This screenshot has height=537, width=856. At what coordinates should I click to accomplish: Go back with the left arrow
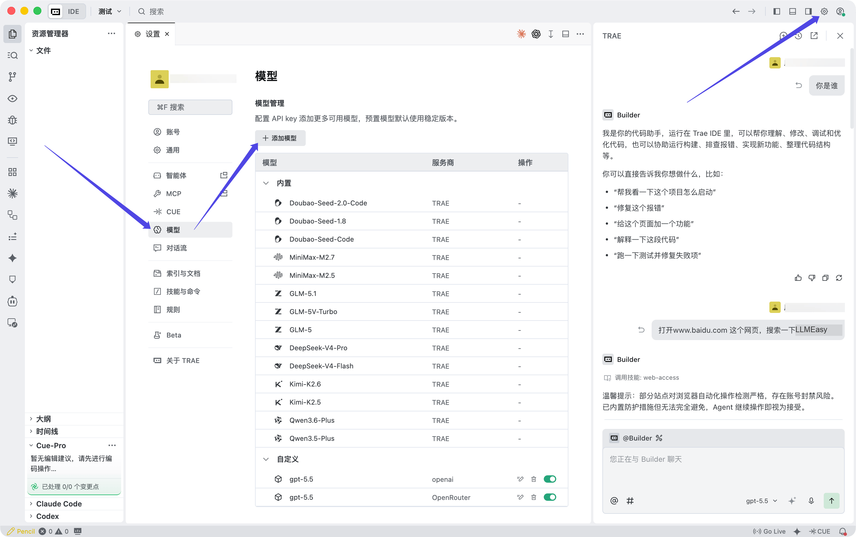[x=736, y=11]
